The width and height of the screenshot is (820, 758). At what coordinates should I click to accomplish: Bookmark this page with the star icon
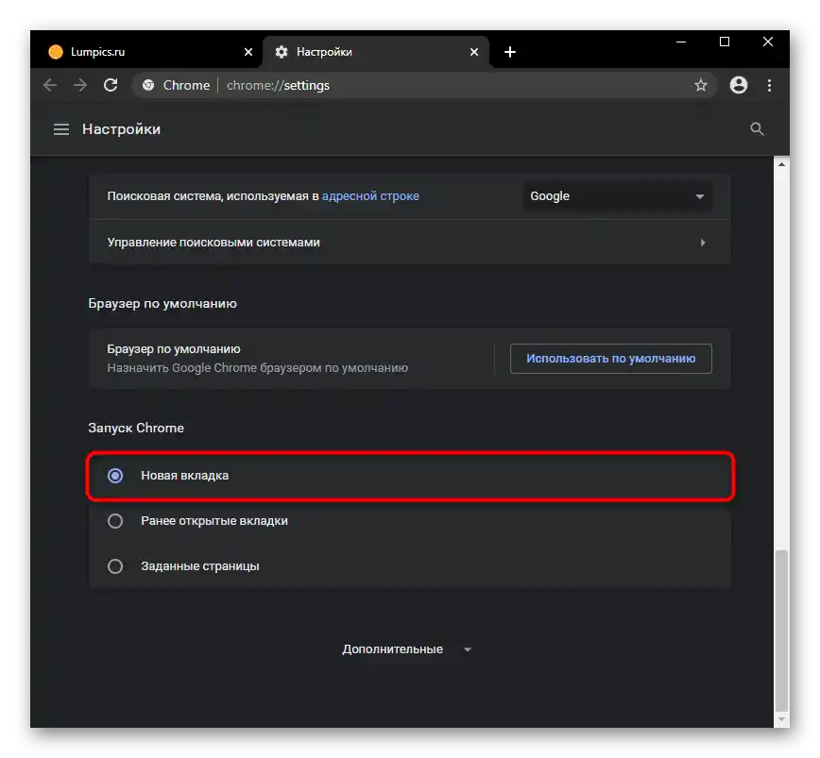[701, 85]
